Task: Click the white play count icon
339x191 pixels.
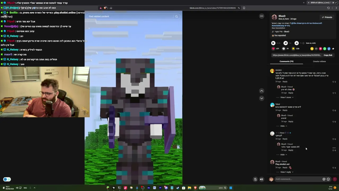Action: [273, 43]
